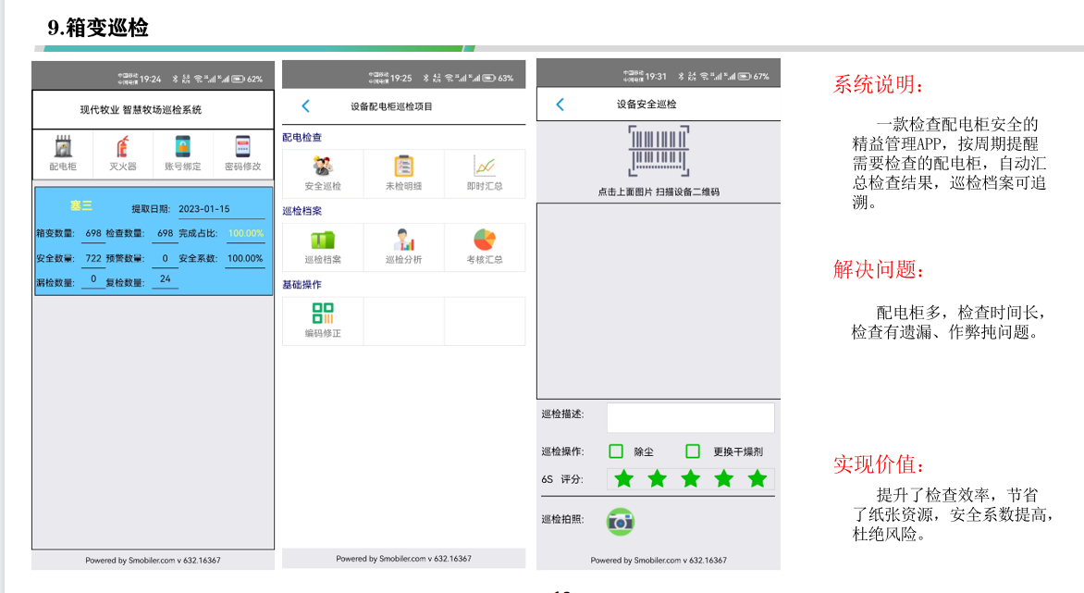Click 安全数量 value 722
Viewport: 1084px width, 593px height.
coord(93,258)
